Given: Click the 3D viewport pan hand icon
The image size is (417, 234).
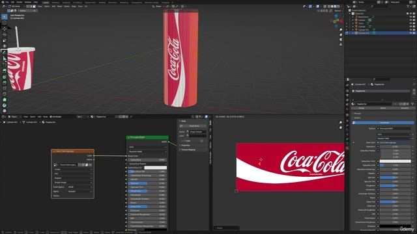Looking at the screenshot, I should pos(341,34).
